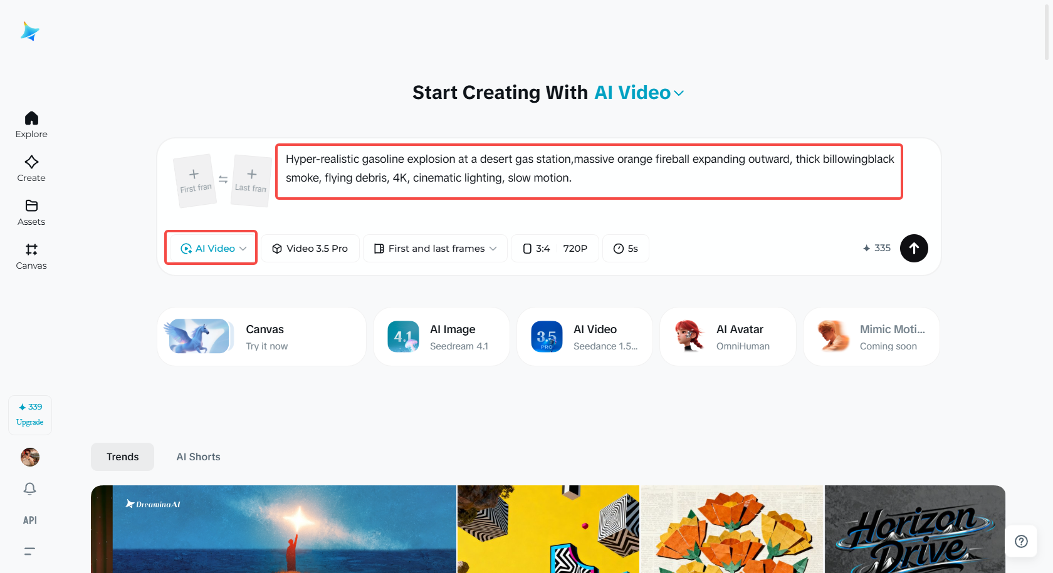Add a first frame image
The image size is (1053, 573).
tap(194, 180)
